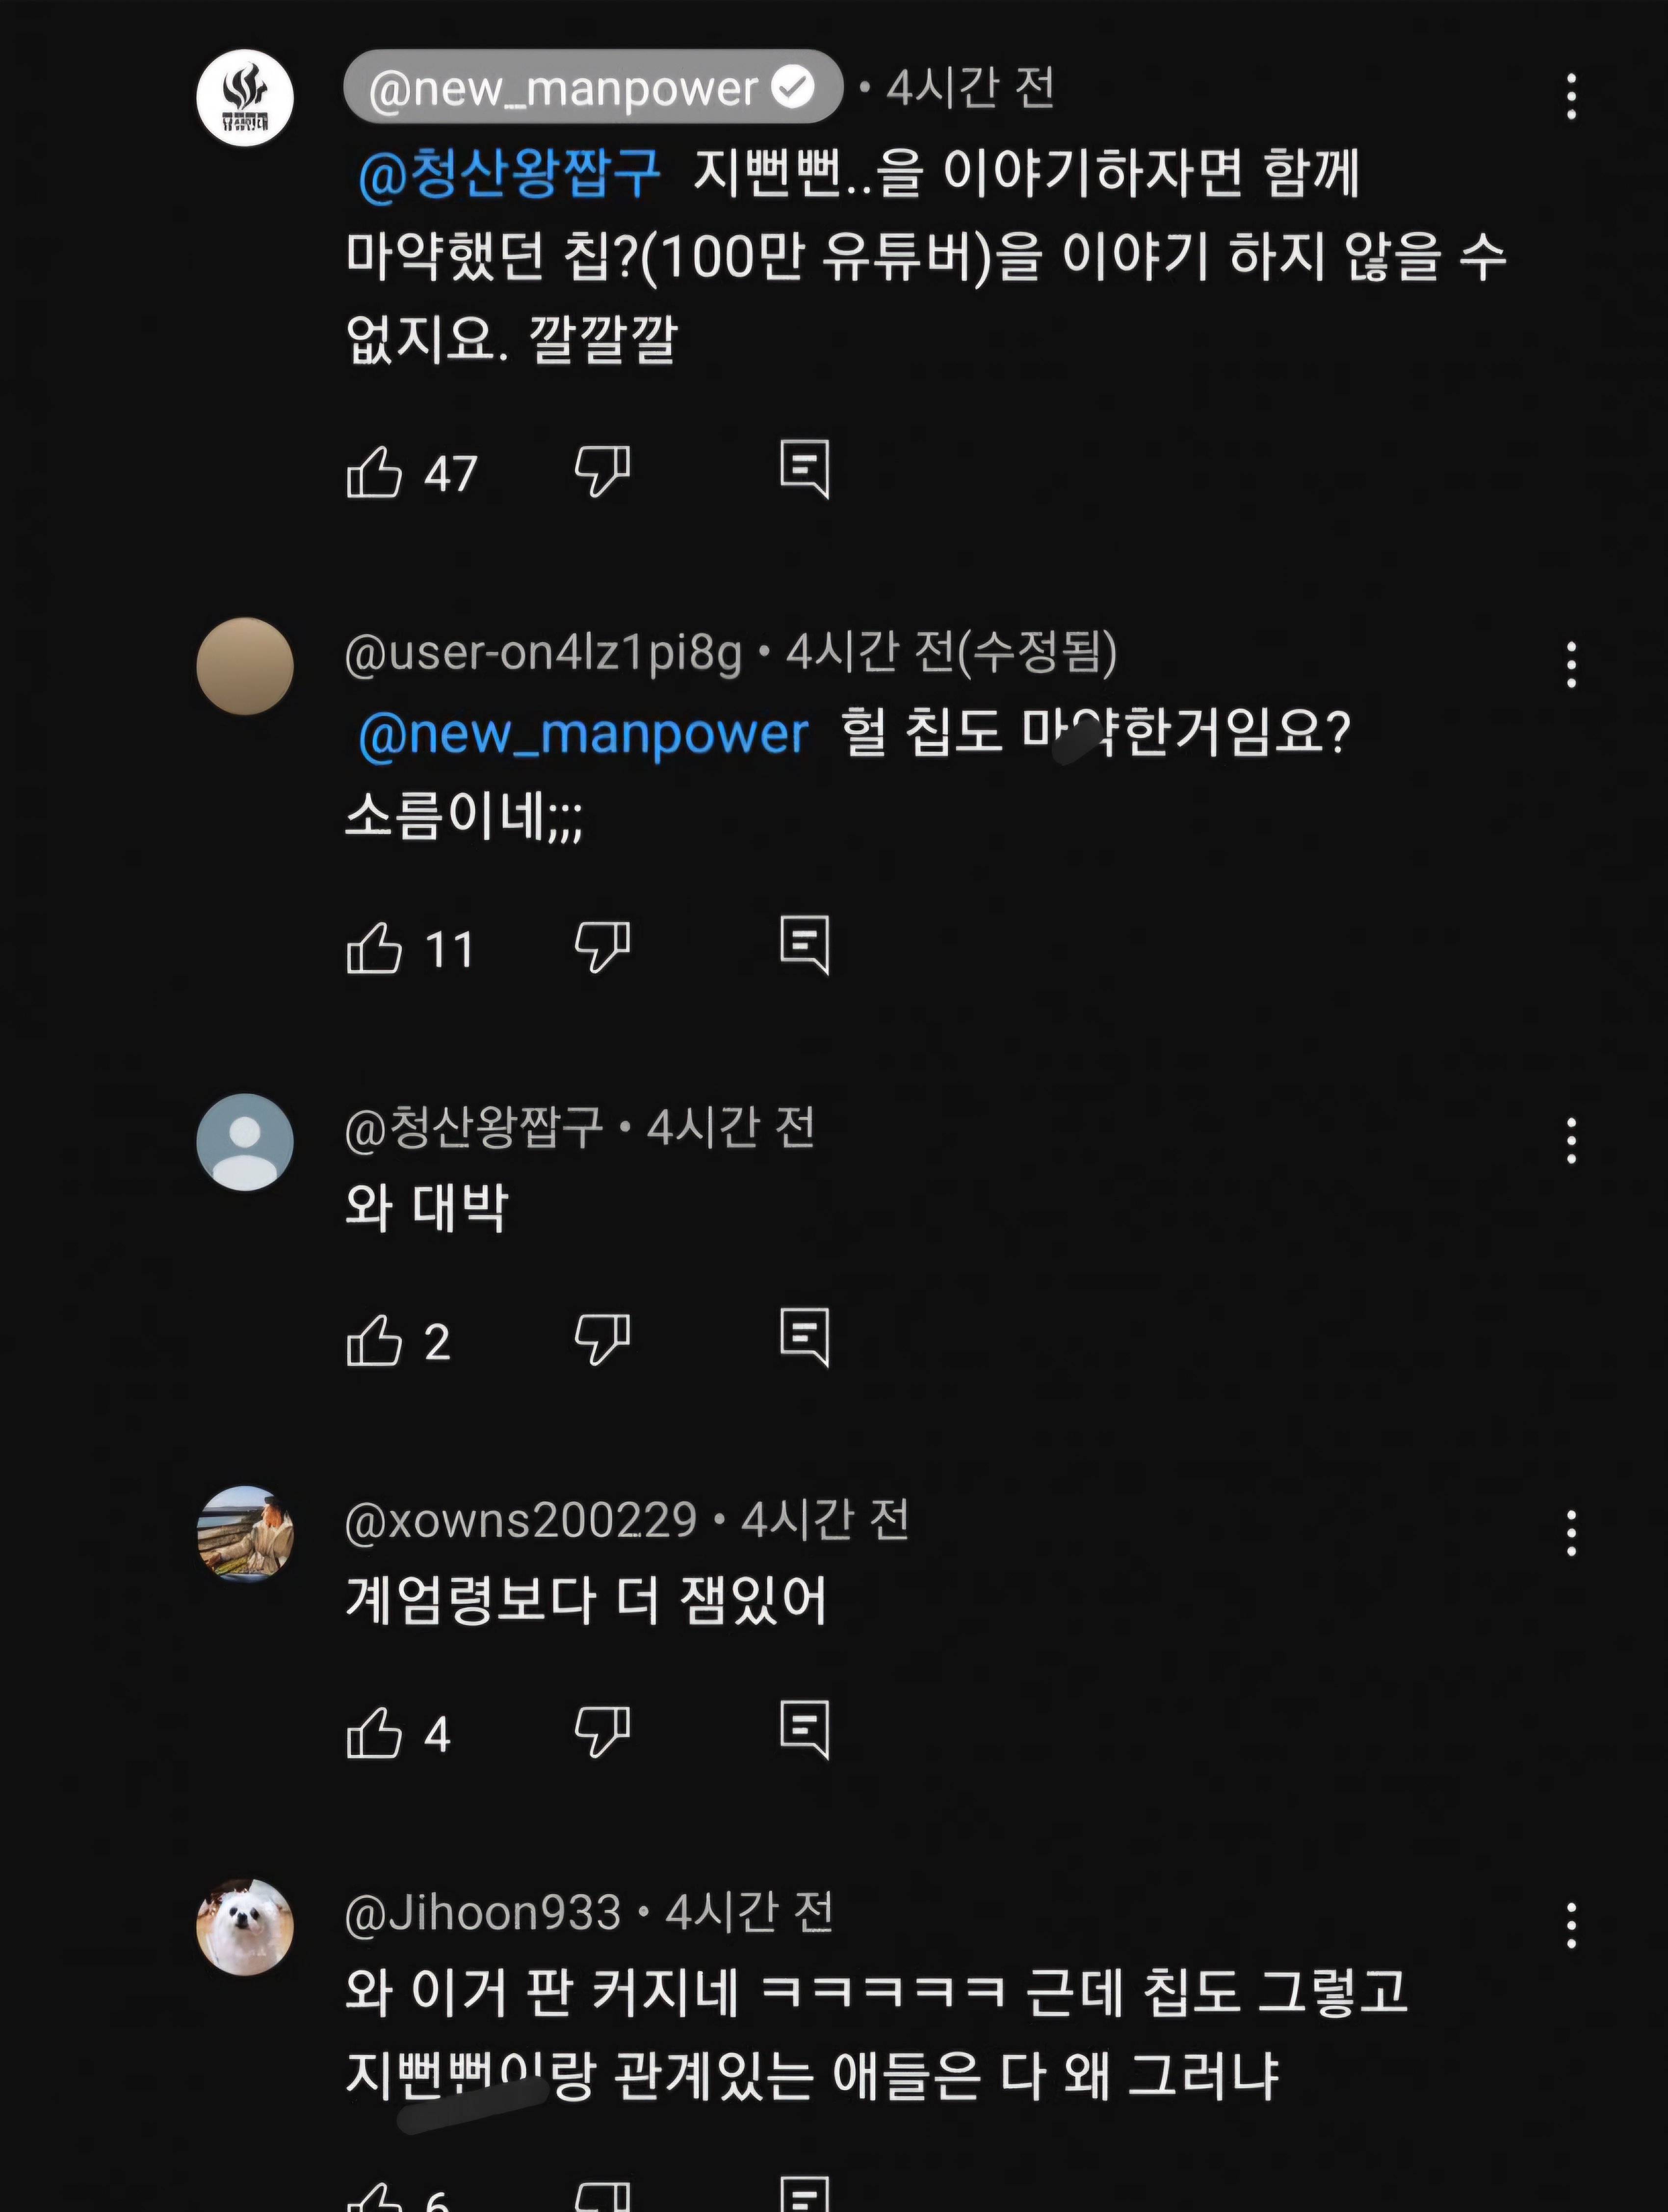Open more options for Jihoon933 comment

point(1571,1926)
